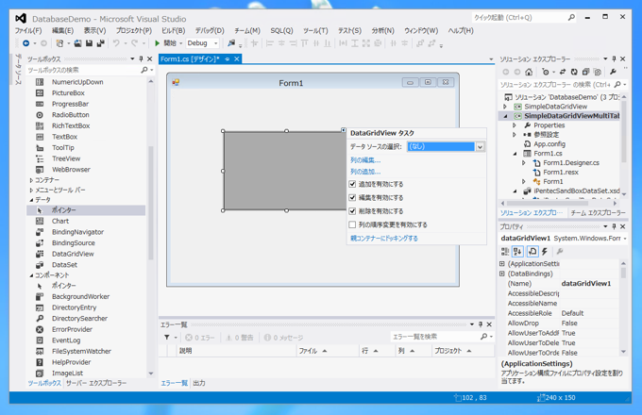This screenshot has width=642, height=415.
Task: Open the デバッグ(D) menu
Action: coord(210,31)
